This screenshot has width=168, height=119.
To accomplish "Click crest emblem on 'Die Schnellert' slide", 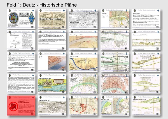I will tap(135, 10).
